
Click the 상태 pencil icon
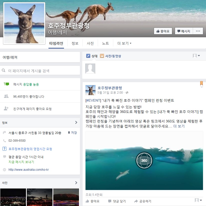88,56
